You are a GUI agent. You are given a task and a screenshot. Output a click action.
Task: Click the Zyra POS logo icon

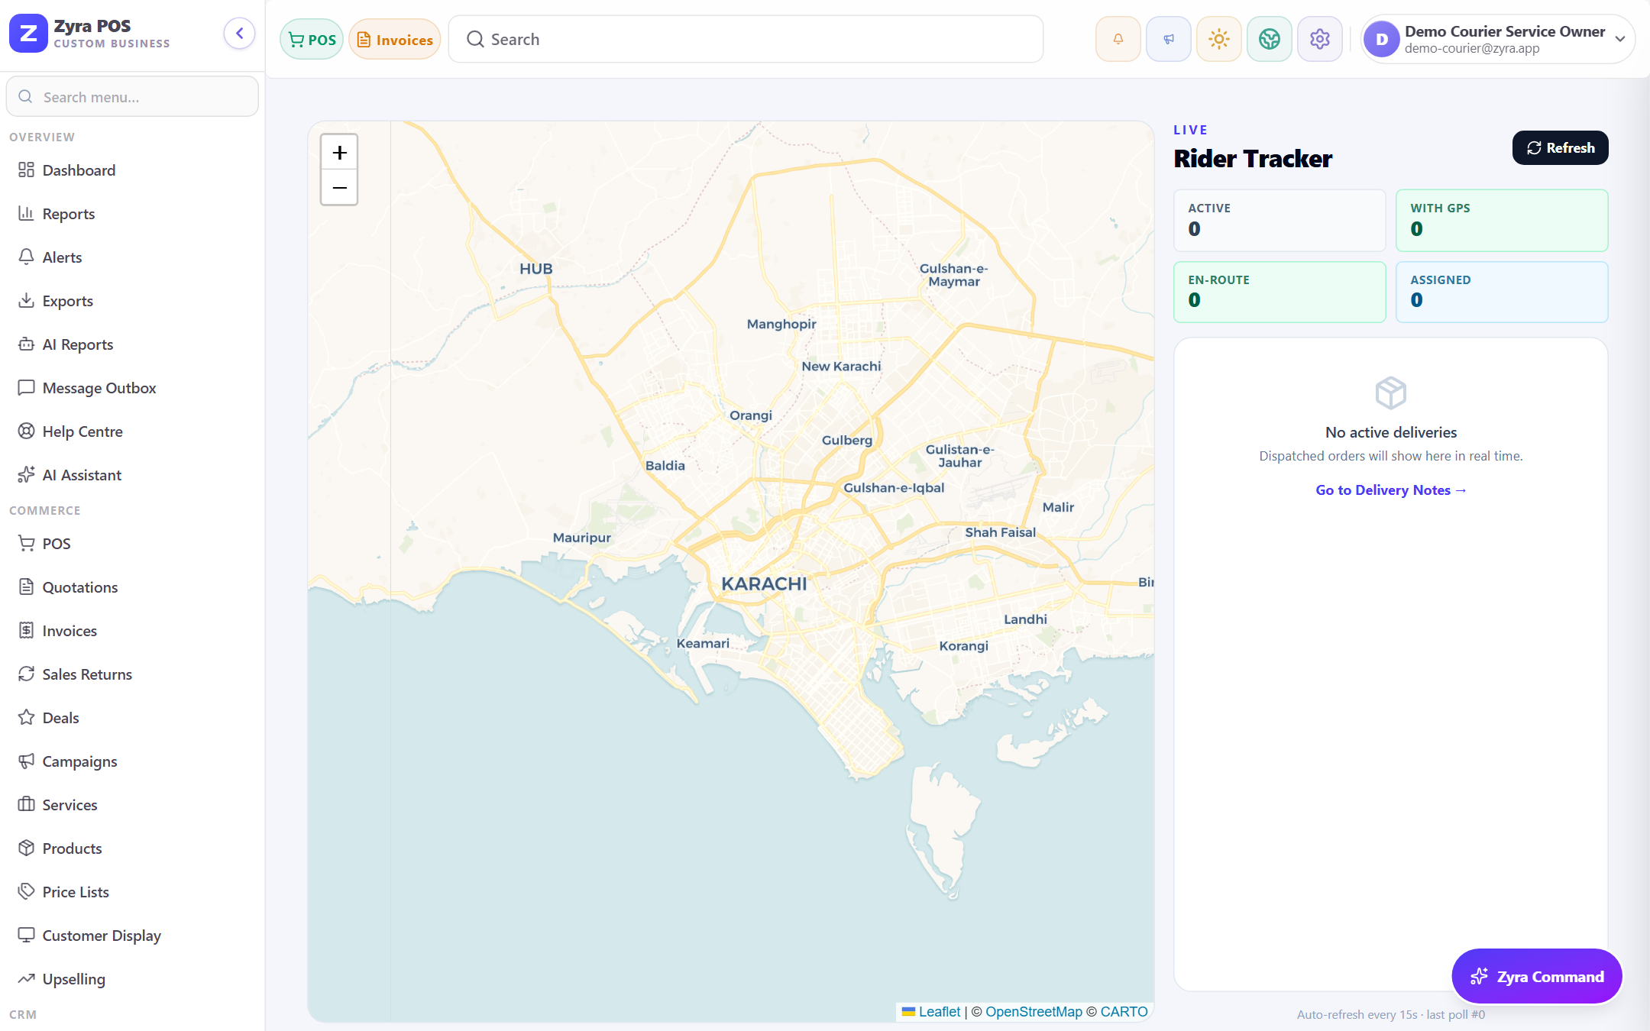28,34
